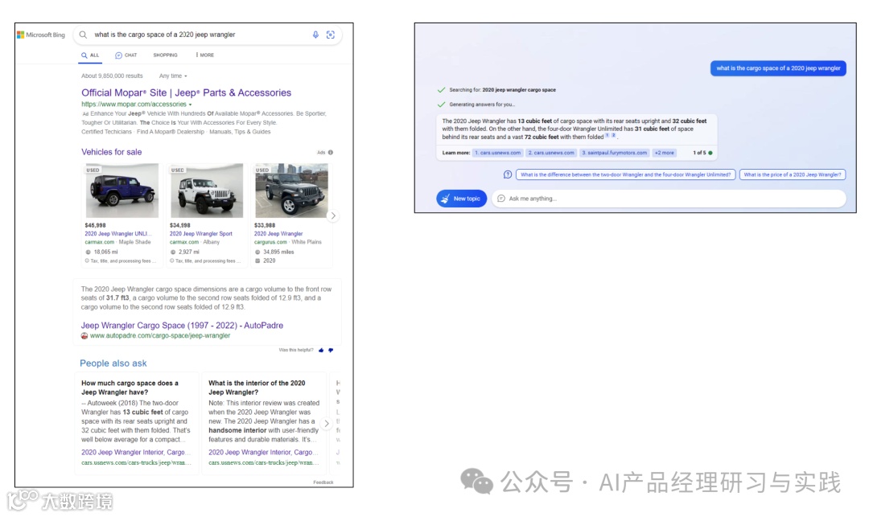Click the search magnifier icon in Bing box

(83, 35)
